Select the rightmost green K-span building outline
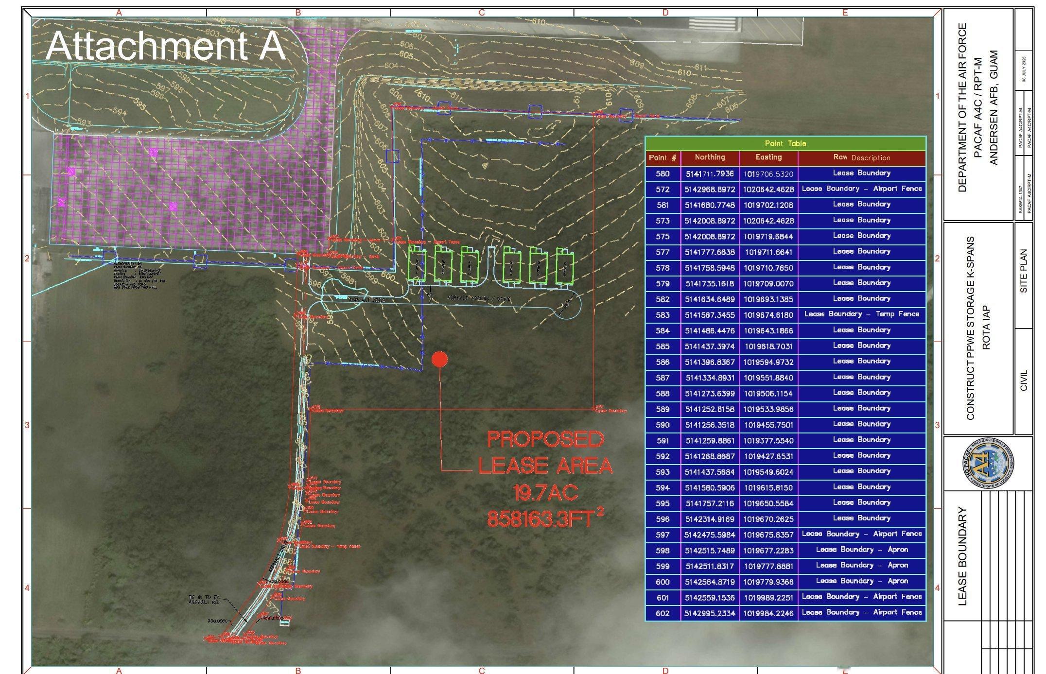Image resolution: width=1046 pixels, height=674 pixels. (x=564, y=266)
